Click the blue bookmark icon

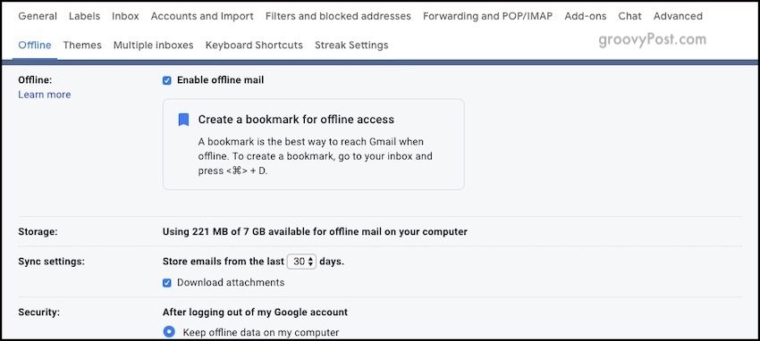[x=183, y=120]
